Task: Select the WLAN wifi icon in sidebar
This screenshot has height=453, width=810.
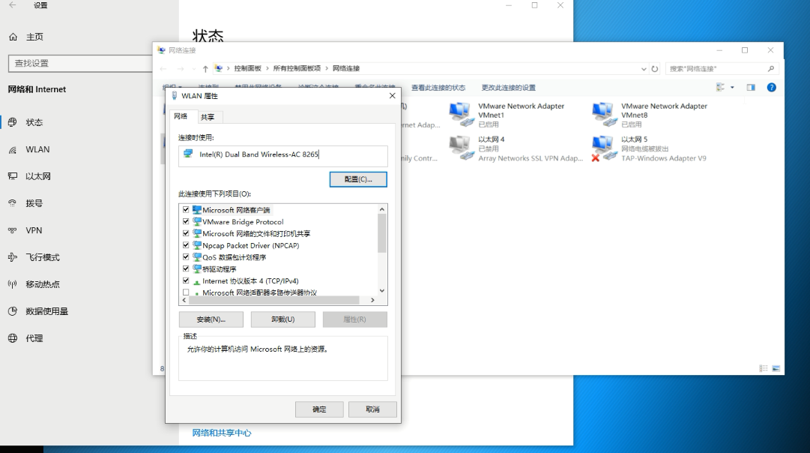Action: click(13, 149)
